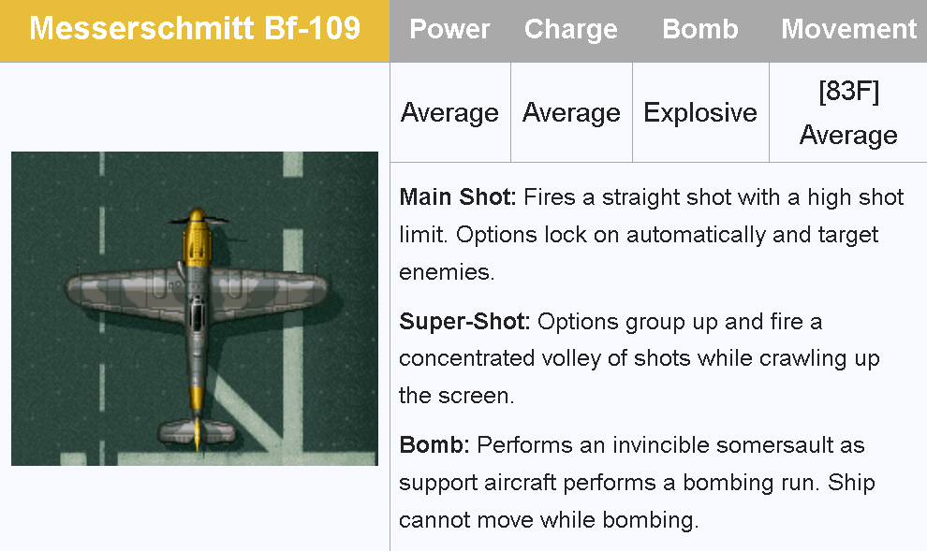Select the Charge column header
The width and height of the screenshot is (927, 551).
570,29
